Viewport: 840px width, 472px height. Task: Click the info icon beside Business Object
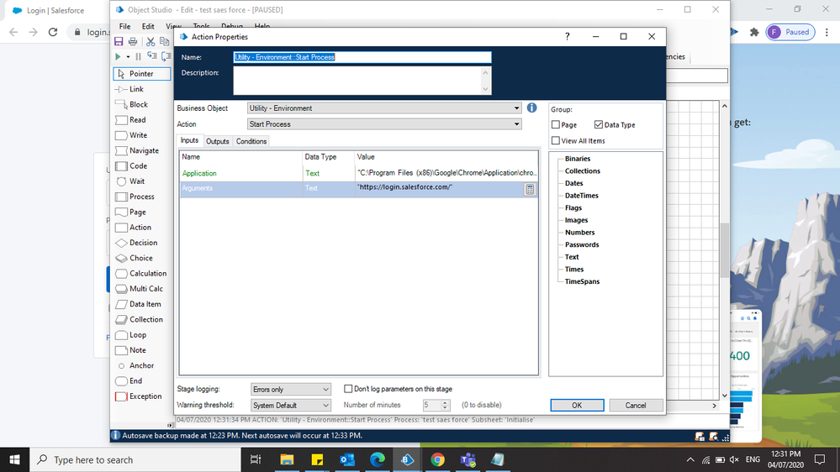[531, 108]
